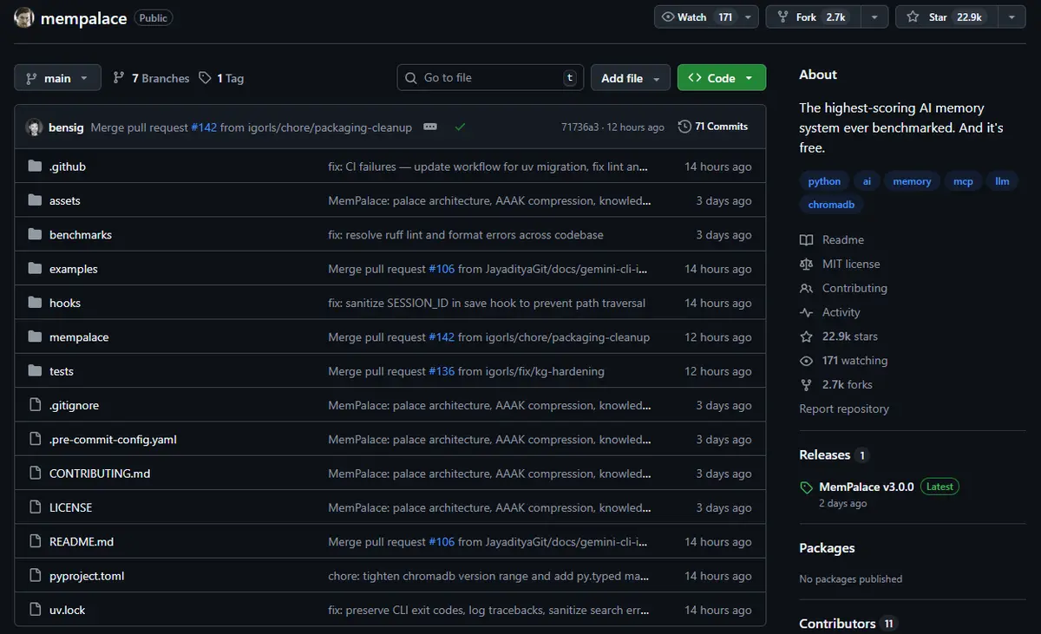Open the main branch selector dropdown
Screen dimensions: 1041x634
[x=57, y=78]
